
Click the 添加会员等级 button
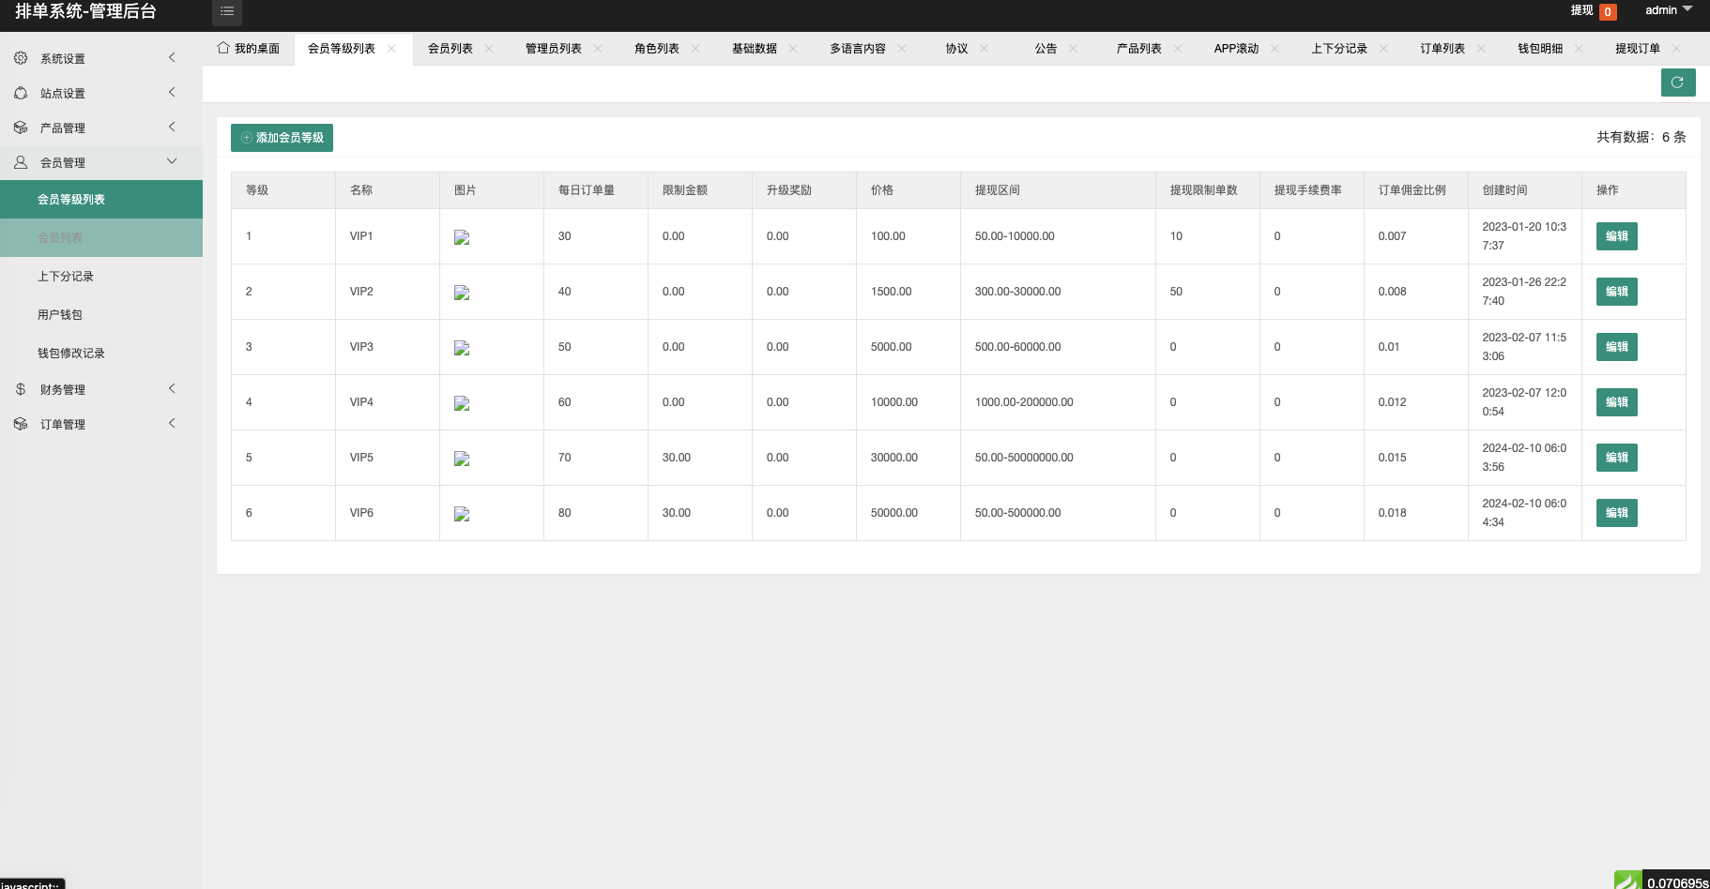coord(282,137)
